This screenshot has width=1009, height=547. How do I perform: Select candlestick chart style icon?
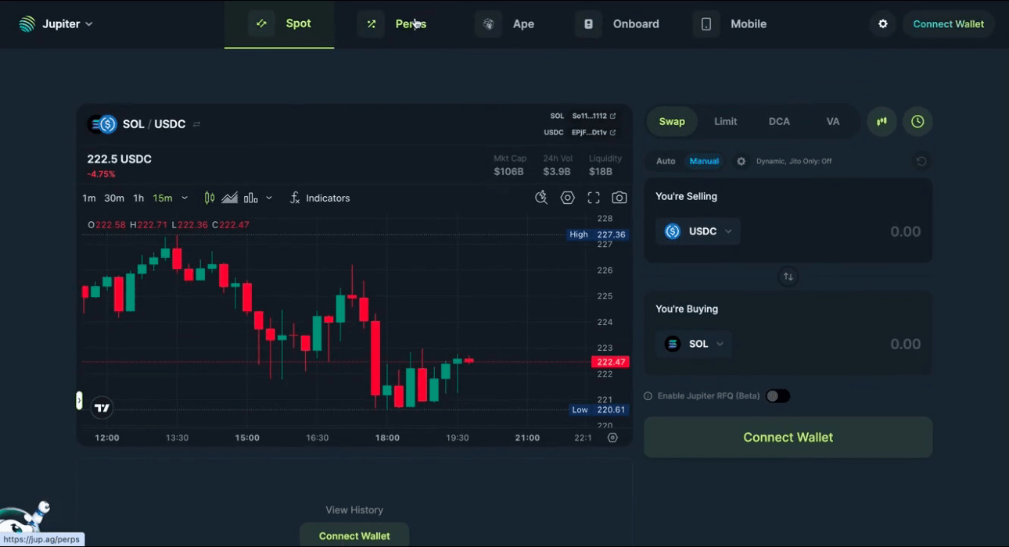[210, 198]
